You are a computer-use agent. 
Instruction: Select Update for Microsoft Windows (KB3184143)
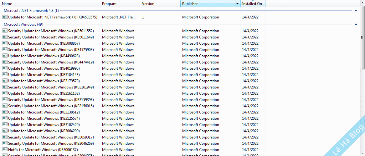[x=44, y=75]
